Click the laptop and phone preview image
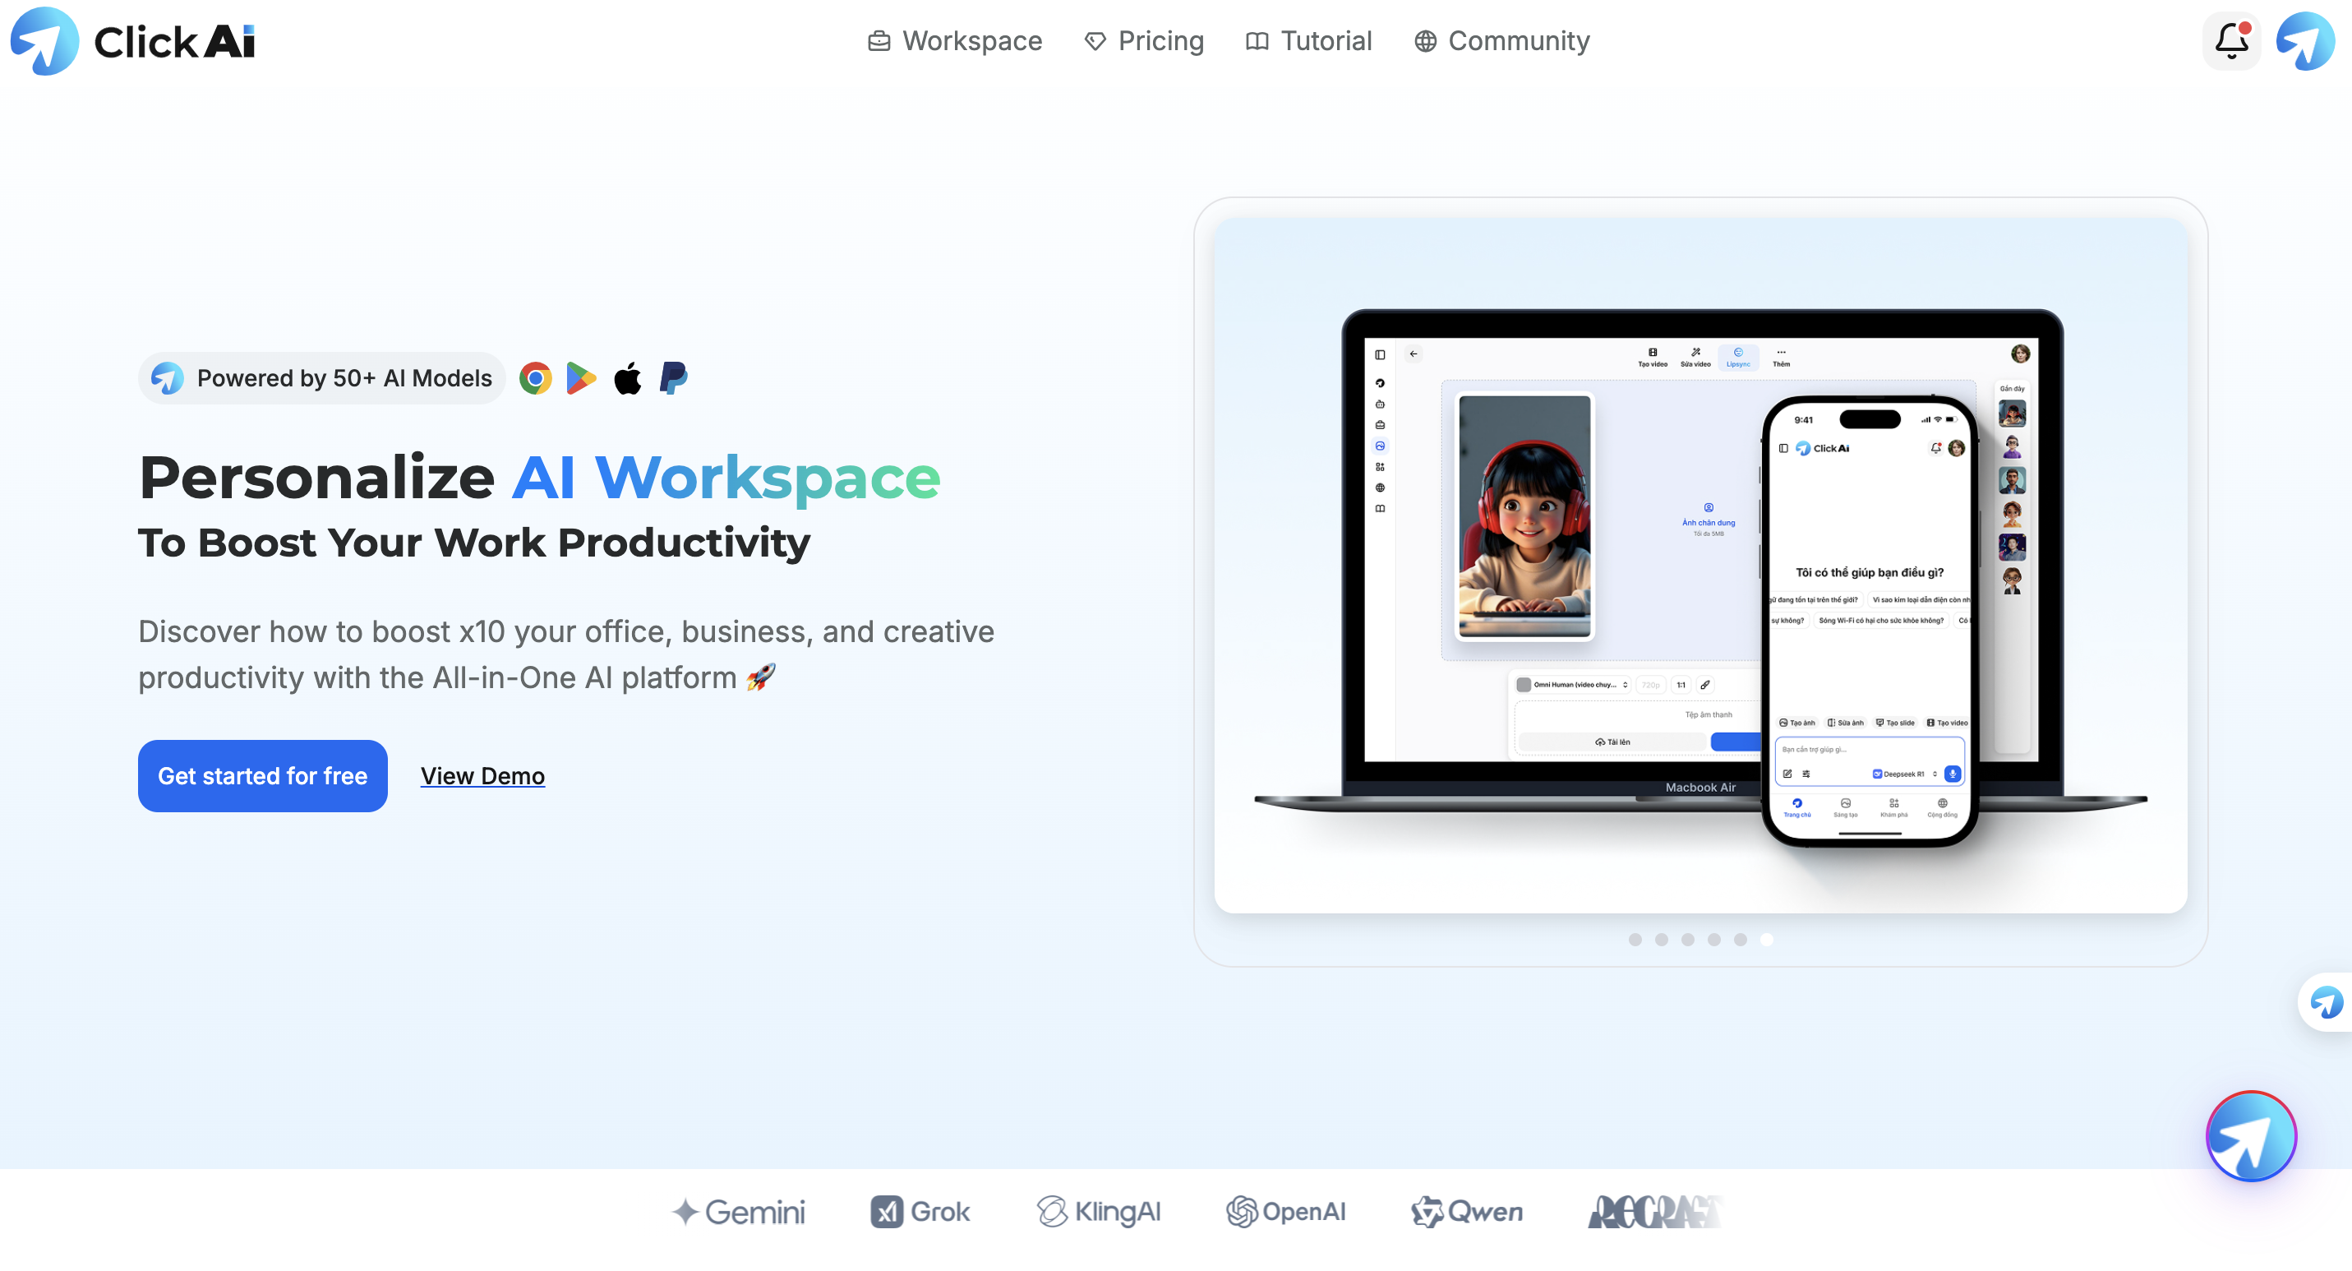 point(1699,566)
